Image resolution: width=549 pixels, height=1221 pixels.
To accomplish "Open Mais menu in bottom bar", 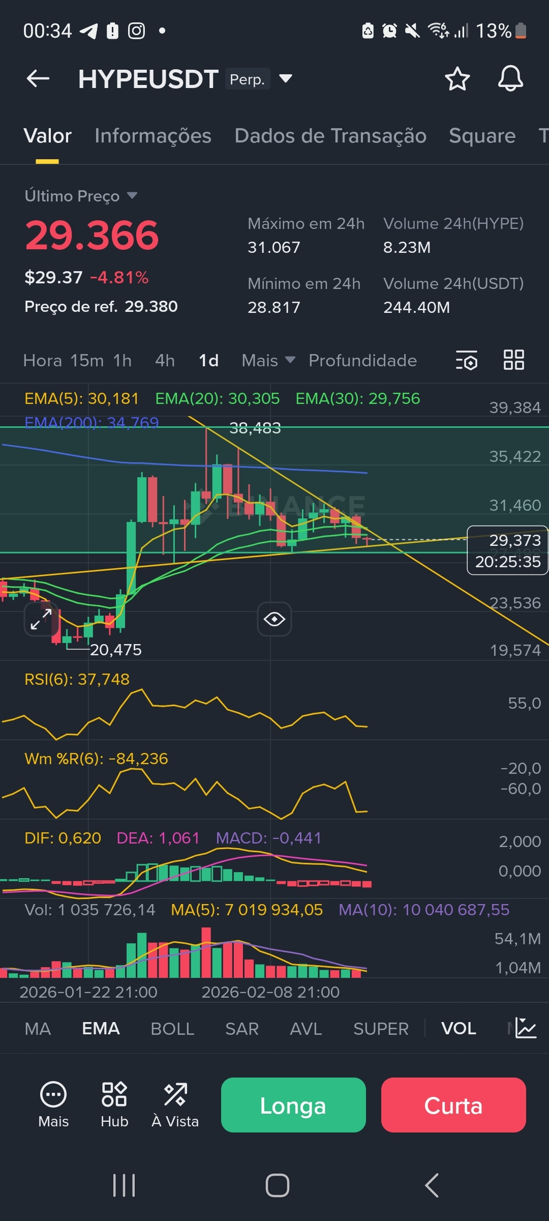I will point(53,1104).
